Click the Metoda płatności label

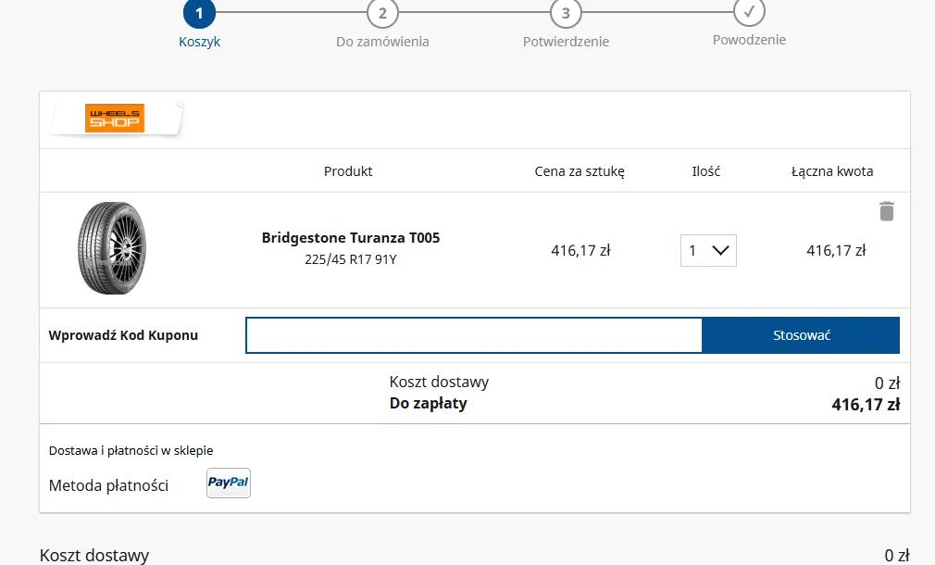click(108, 485)
